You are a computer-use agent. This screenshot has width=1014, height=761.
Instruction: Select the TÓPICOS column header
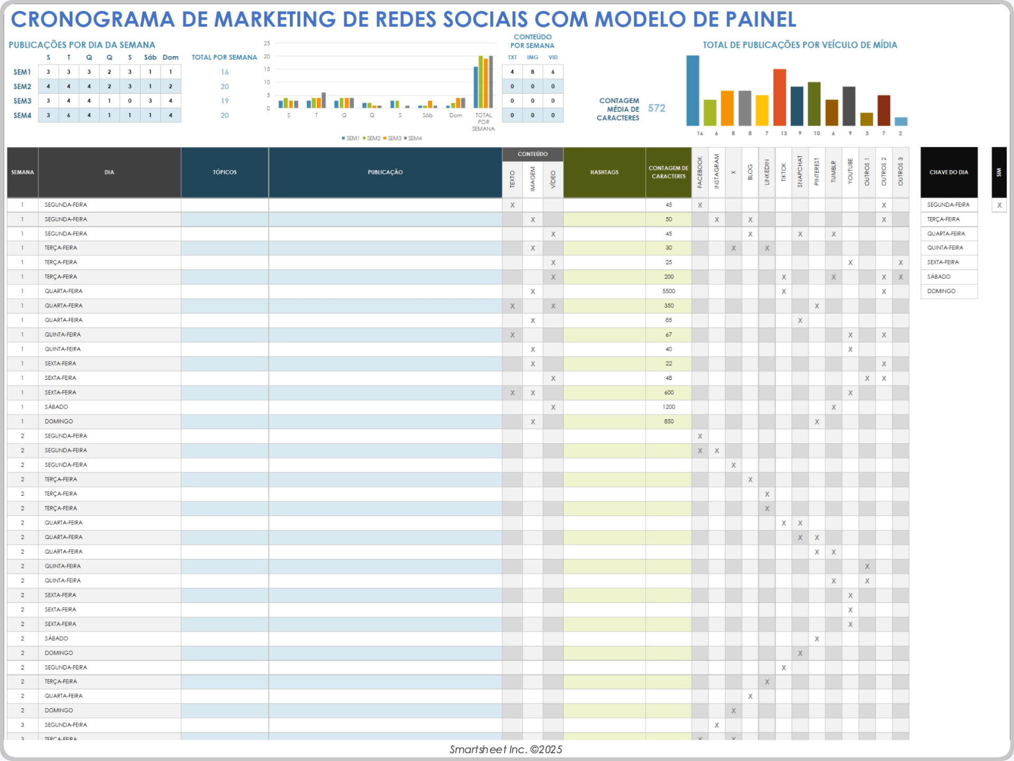224,172
